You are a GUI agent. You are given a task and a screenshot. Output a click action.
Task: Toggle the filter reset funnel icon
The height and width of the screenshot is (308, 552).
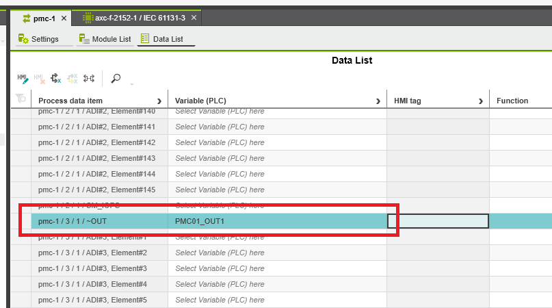pyautogui.click(x=21, y=100)
